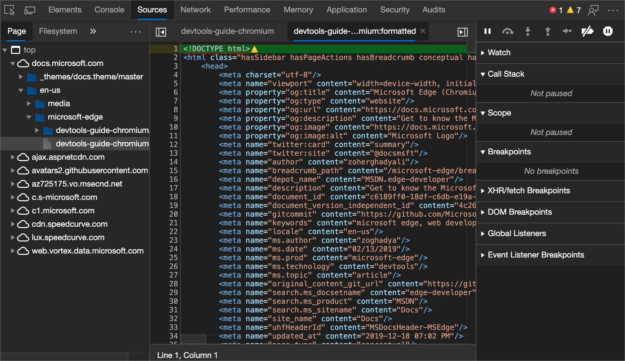Switch to the Performance tab
The width and height of the screenshot is (625, 361).
(x=247, y=10)
